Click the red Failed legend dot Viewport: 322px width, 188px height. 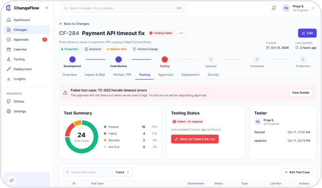click(105, 133)
